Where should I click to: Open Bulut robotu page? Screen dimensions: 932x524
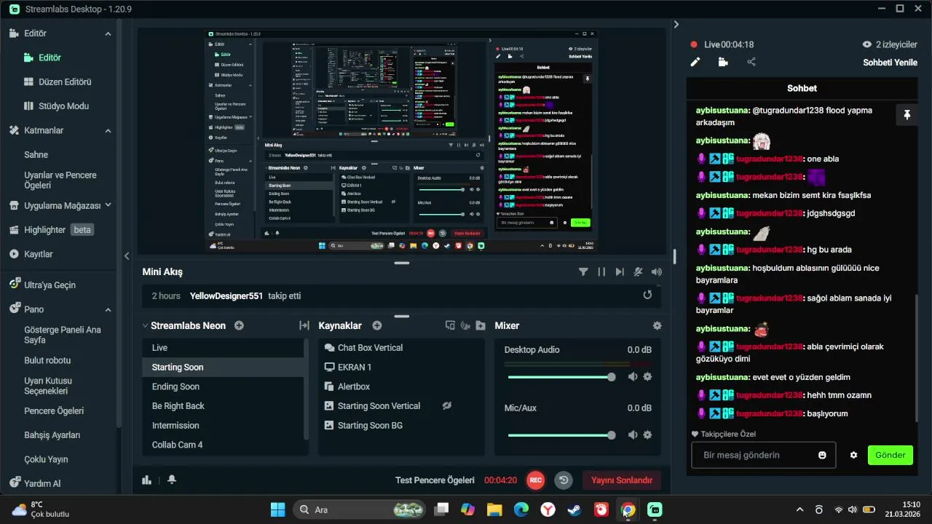tap(47, 360)
